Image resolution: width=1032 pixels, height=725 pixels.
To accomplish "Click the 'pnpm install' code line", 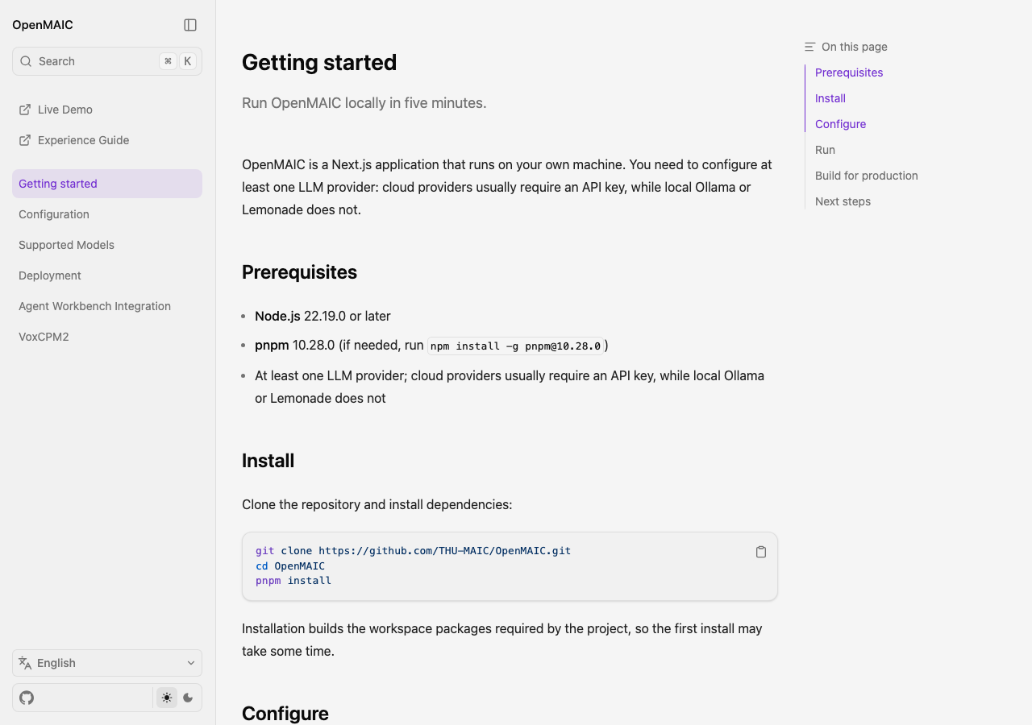I will [x=293, y=580].
